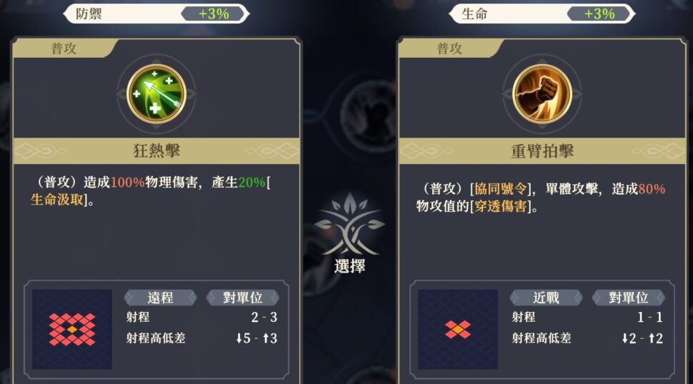Image resolution: width=693 pixels, height=384 pixels.
Task: Click the 重臂拍擊 skill title banner
Action: click(x=542, y=151)
